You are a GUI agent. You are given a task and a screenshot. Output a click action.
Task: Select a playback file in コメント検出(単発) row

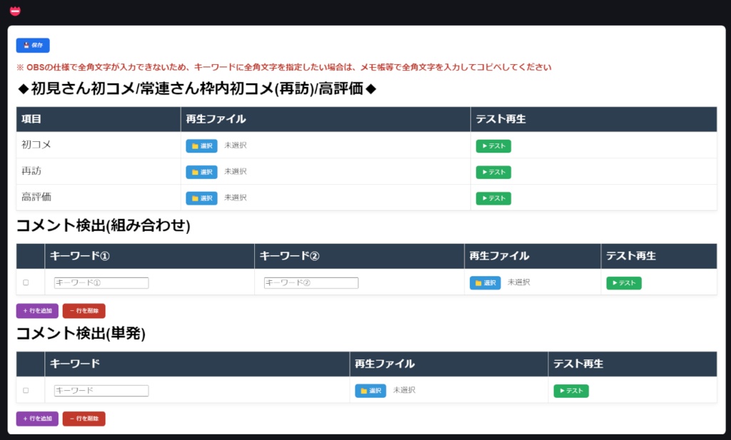pos(370,390)
